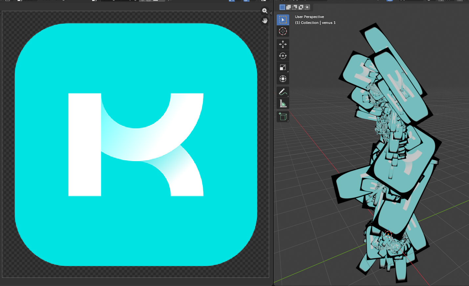Open the Measure ruler tool
Viewport: 469px width, 286px height.
click(x=283, y=104)
